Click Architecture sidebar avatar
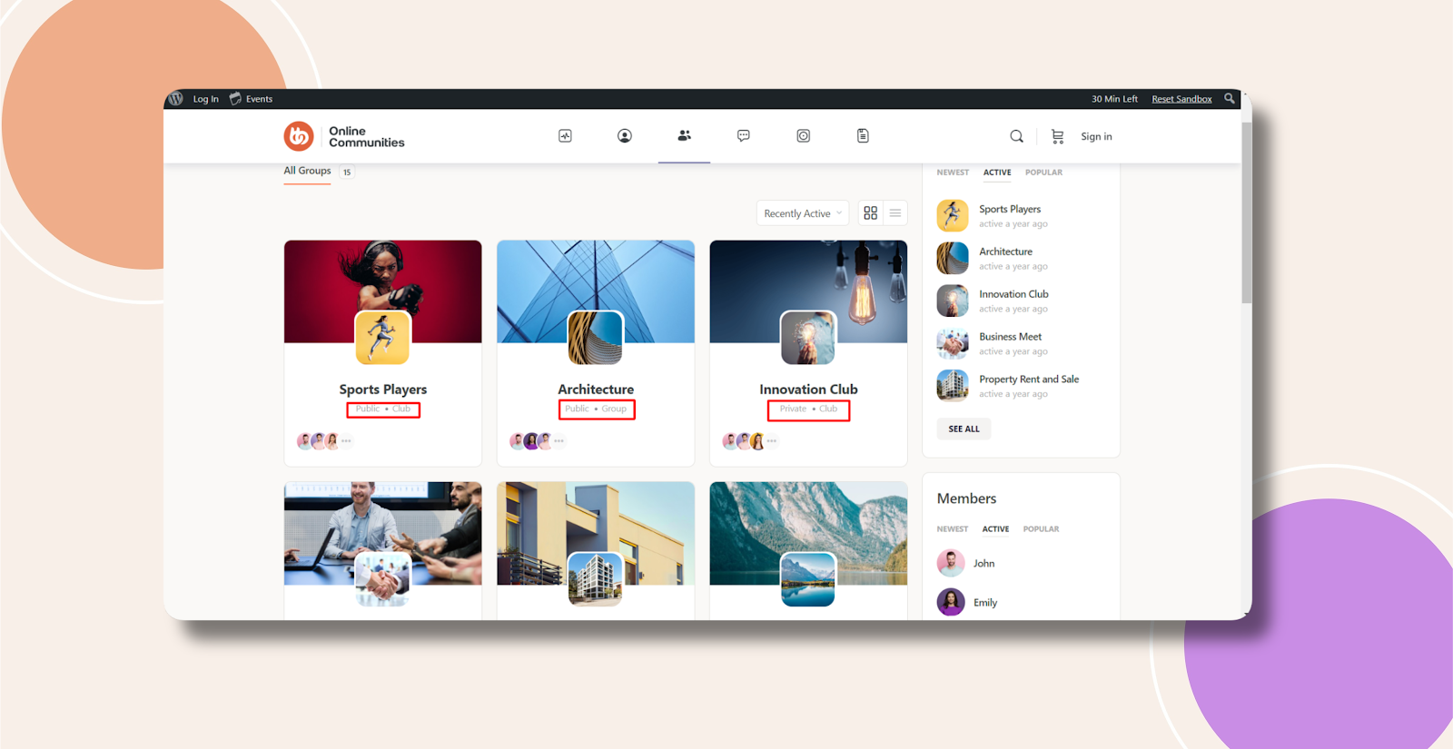Viewport: 1453px width, 749px height. pyautogui.click(x=953, y=258)
